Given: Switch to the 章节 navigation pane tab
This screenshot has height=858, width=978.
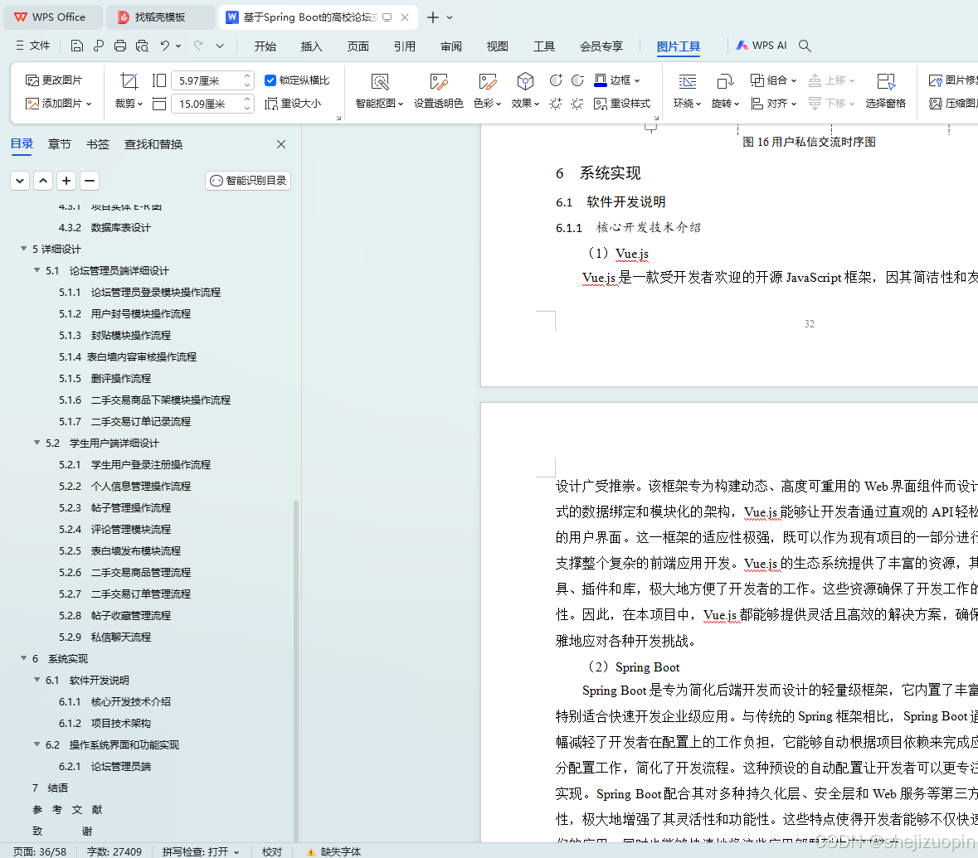Looking at the screenshot, I should pyautogui.click(x=59, y=145).
